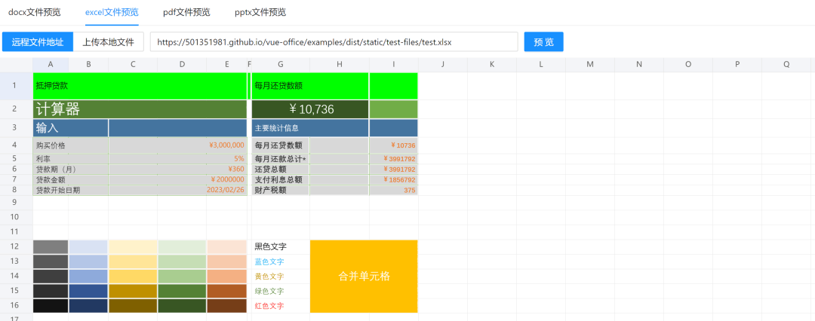The width and height of the screenshot is (815, 321).
Task: Click the 黑色文字 cell
Action: point(281,246)
